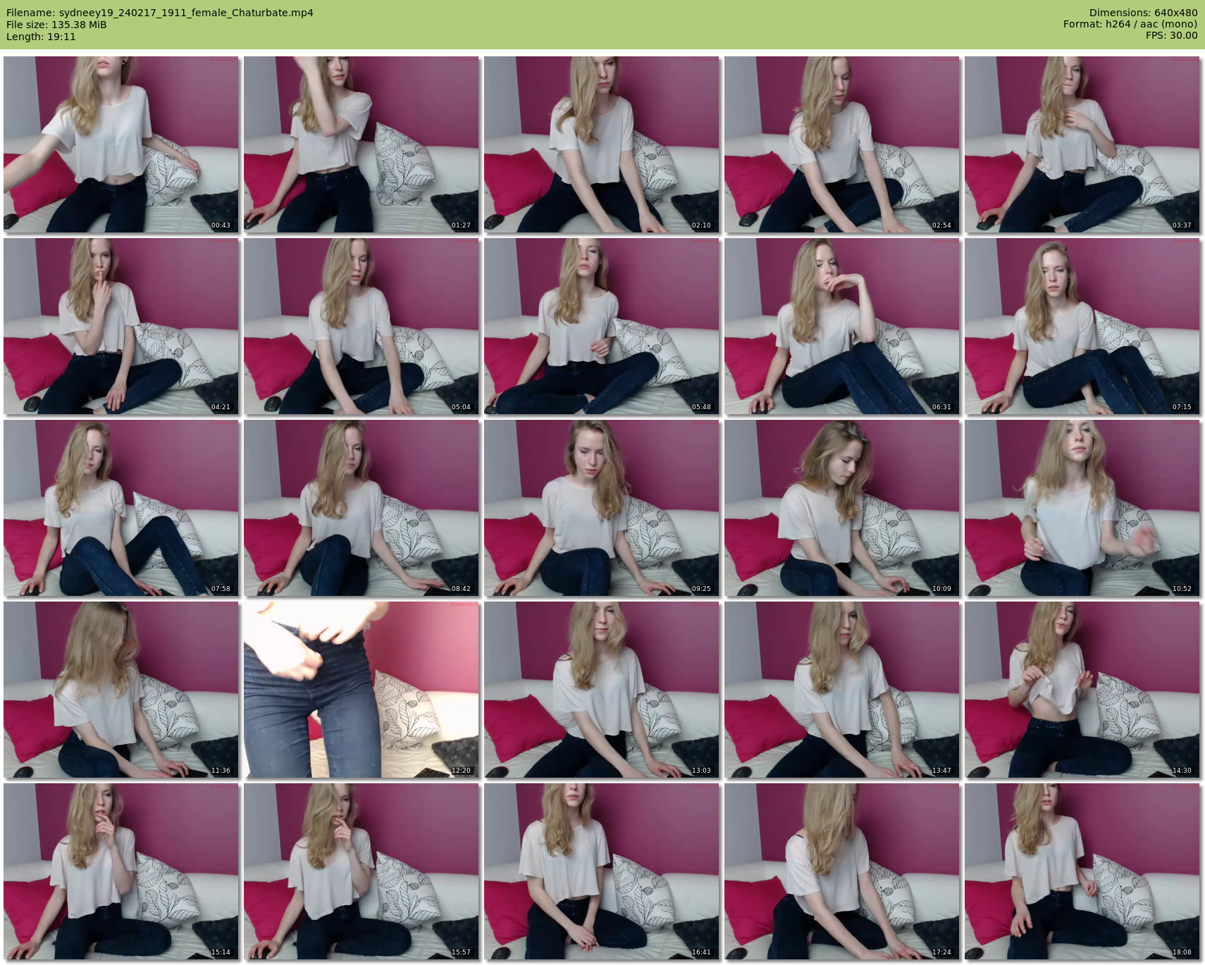The width and height of the screenshot is (1205, 965).
Task: Select the close-up frame stamped 12:20
Action: pos(361,690)
